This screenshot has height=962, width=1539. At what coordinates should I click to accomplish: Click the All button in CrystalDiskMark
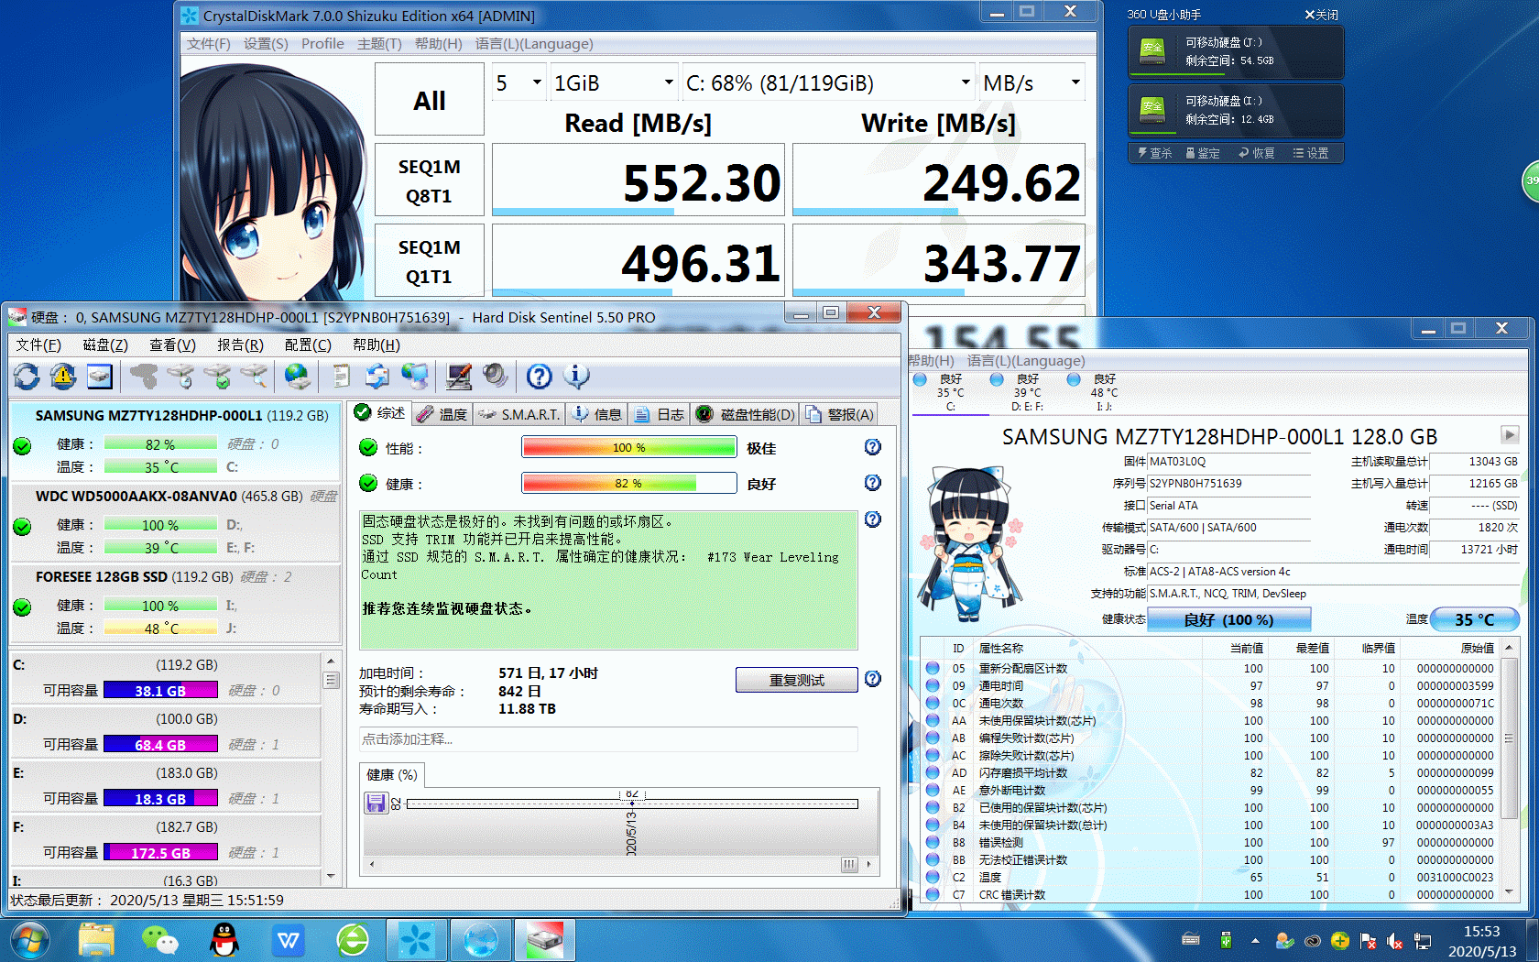pyautogui.click(x=430, y=99)
